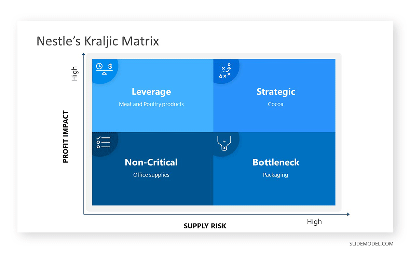Click the High label on vertical axis
Screen dimensions: 410x254
[x=74, y=73]
